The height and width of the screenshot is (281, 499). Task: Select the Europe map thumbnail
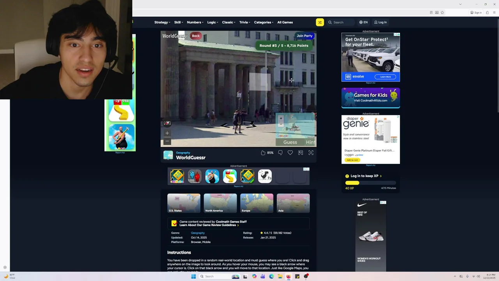click(257, 203)
